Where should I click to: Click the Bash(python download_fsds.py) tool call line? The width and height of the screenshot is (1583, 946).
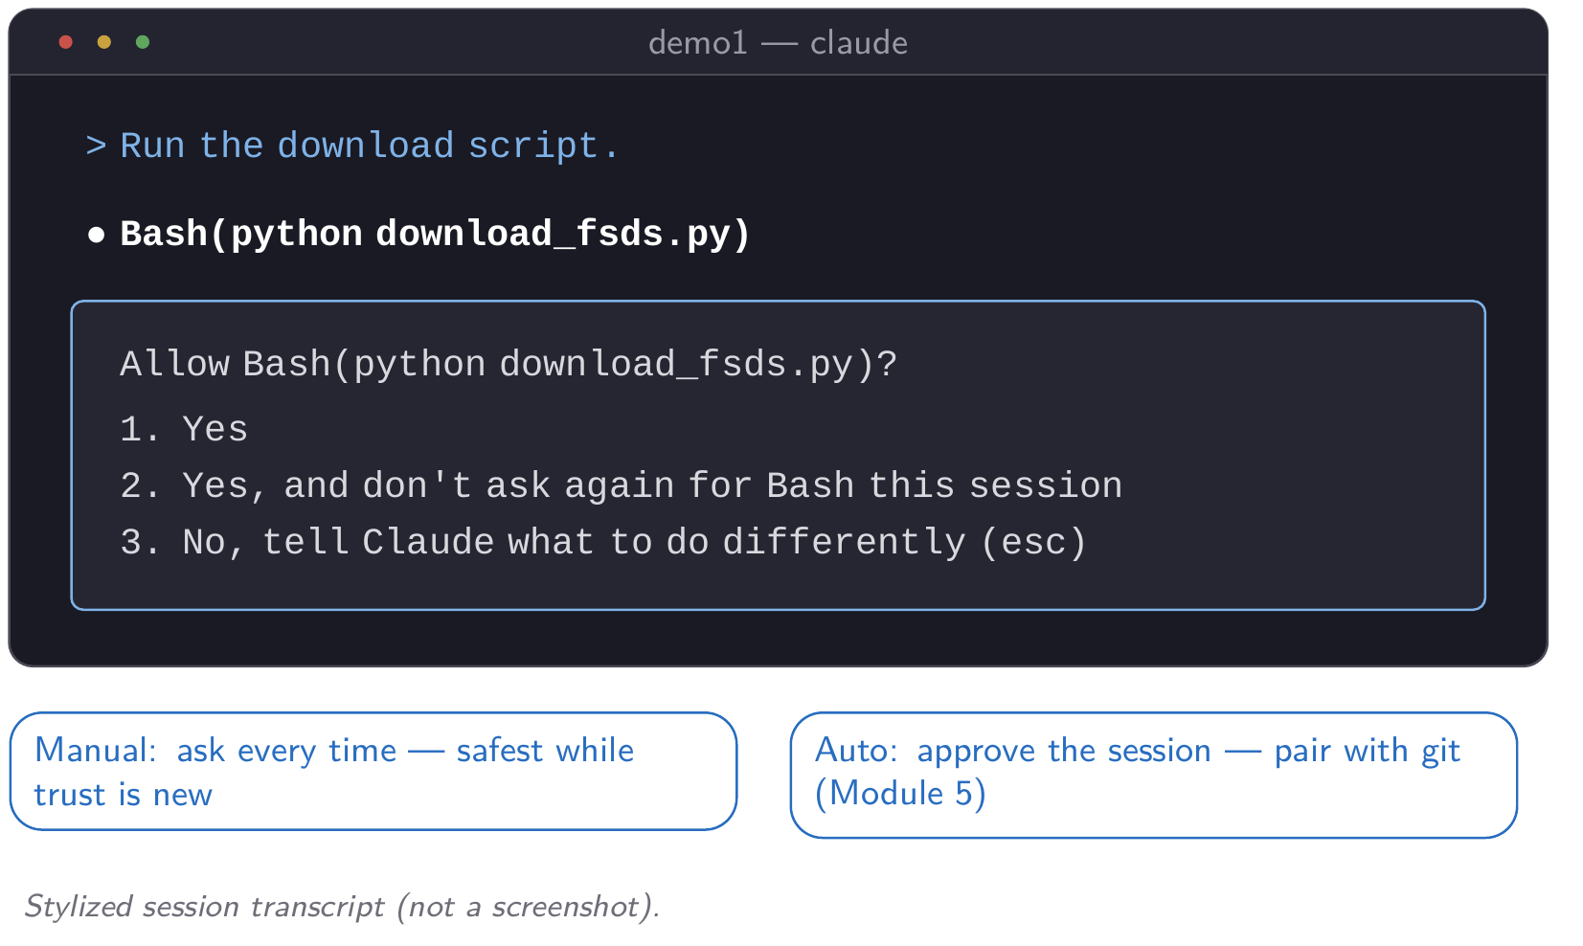tap(435, 235)
